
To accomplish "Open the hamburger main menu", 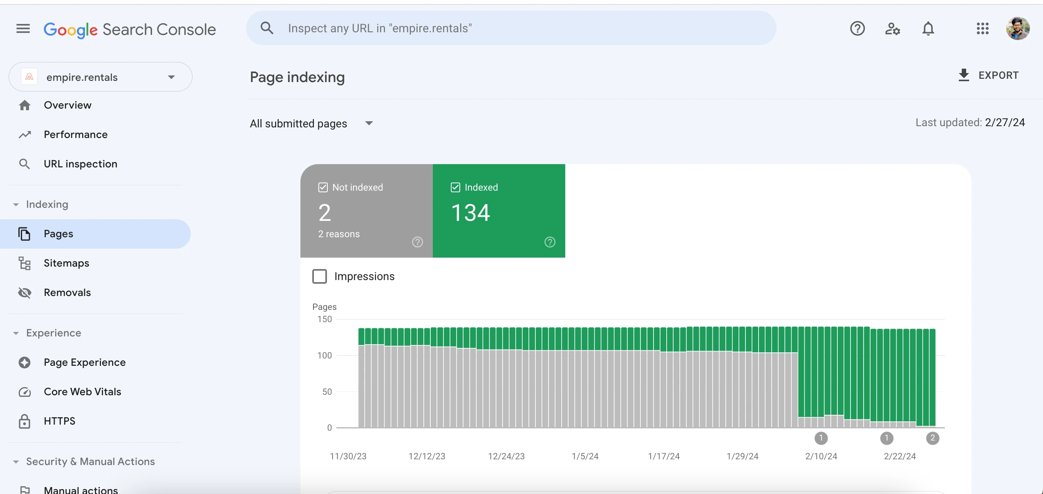I will pyautogui.click(x=23, y=29).
